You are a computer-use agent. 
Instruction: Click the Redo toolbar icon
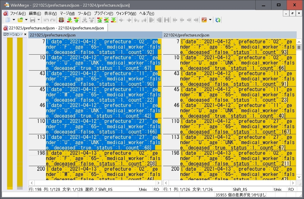(53, 20)
